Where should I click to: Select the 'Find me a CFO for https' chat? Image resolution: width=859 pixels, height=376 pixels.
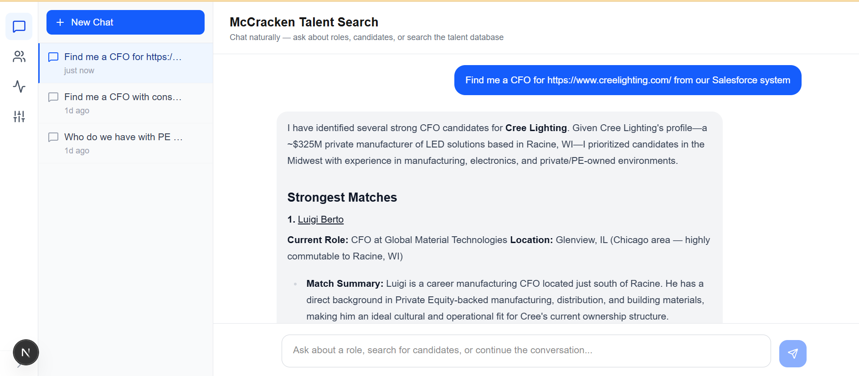[123, 57]
